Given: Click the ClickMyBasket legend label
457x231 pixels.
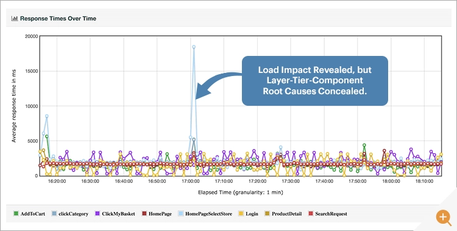Looking at the screenshot, I should 118,214.
